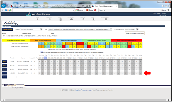172x102 pixels.
Task: Open the Schedule Month dropdown
Action: (x=137, y=29)
